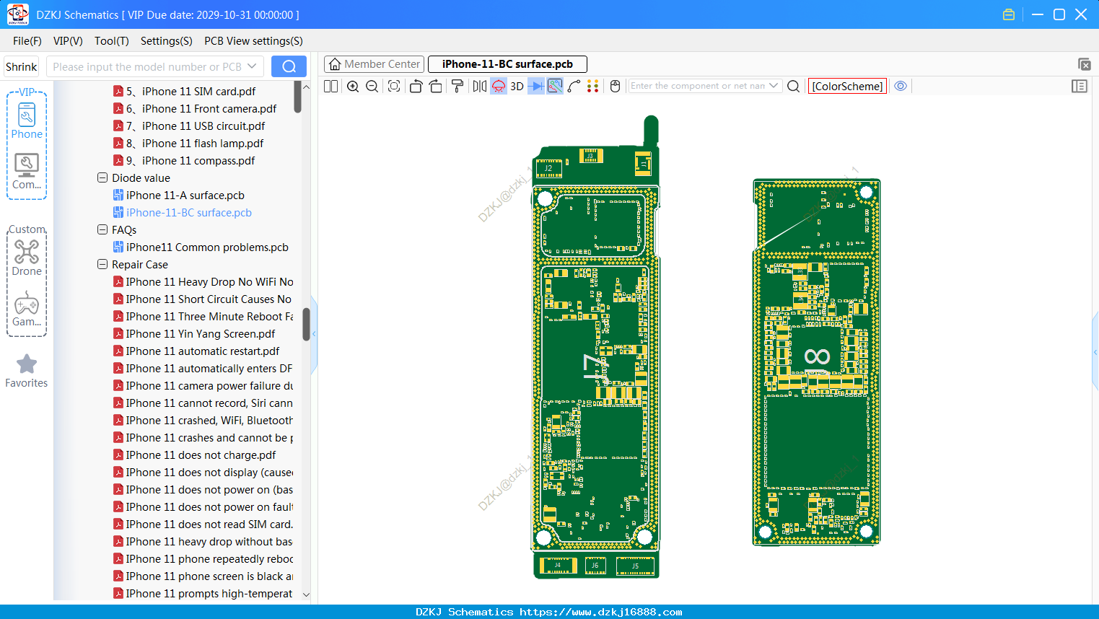Viewport: 1099px width, 619px height.
Task: Select the curve connection tool
Action: tap(574, 86)
